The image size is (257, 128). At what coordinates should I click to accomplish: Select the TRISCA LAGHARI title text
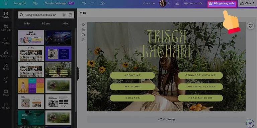(x=166, y=44)
